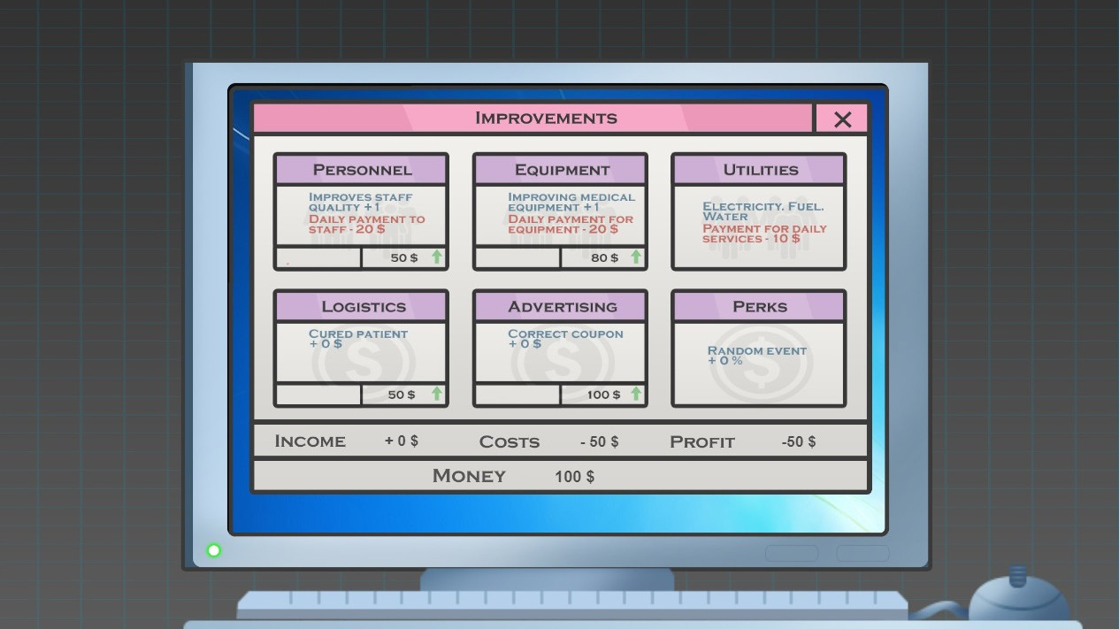Click the green upgrade arrow for Equipment

pos(635,257)
